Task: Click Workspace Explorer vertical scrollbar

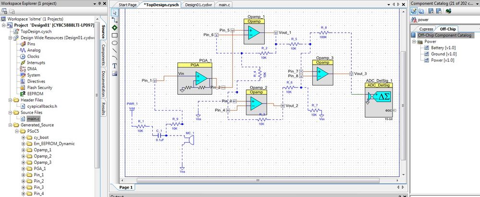Action: click(x=97, y=96)
